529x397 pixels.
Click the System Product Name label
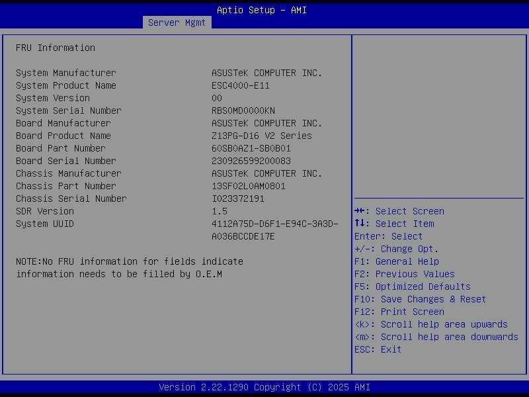click(x=65, y=85)
